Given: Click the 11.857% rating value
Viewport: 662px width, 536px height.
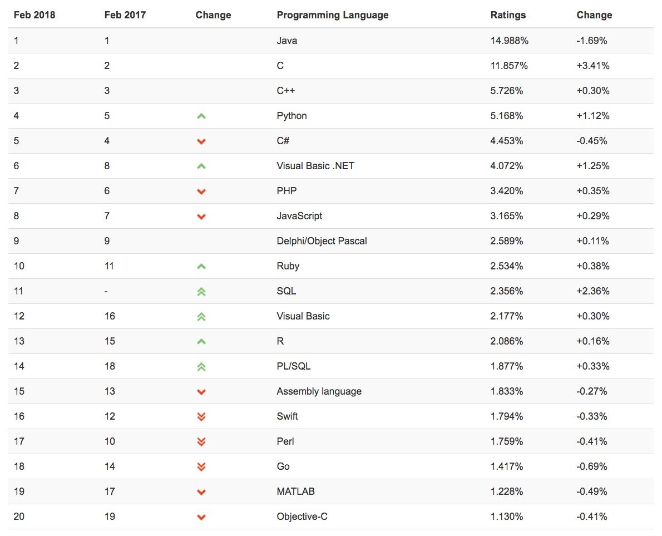Looking at the screenshot, I should point(509,66).
